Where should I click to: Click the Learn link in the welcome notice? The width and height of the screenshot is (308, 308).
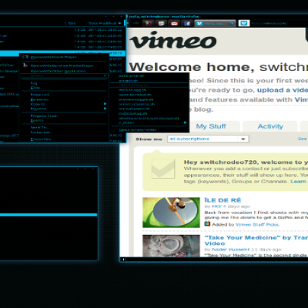(298, 182)
